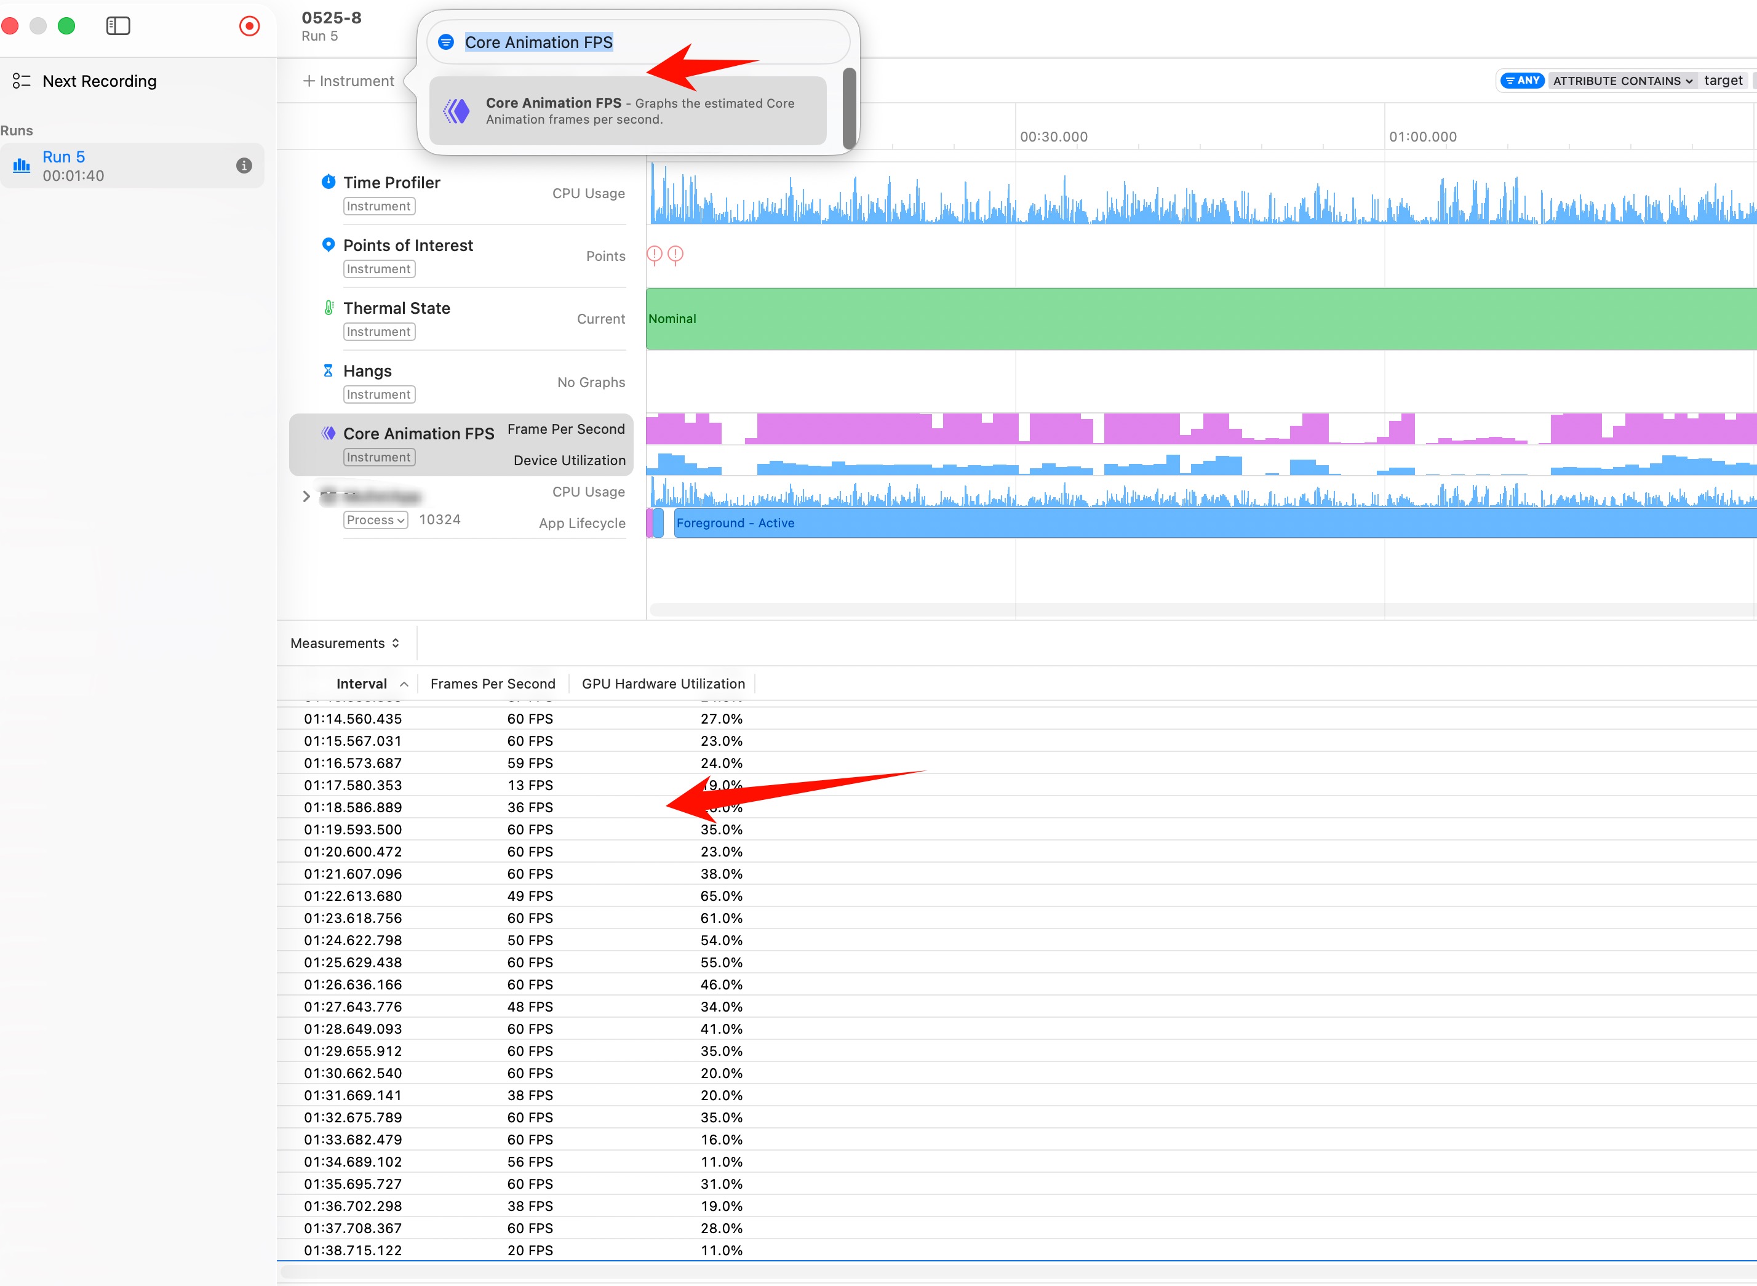This screenshot has height=1286, width=1757.
Task: Click the 00:30.000 timeline ruler mark
Action: tap(1054, 137)
